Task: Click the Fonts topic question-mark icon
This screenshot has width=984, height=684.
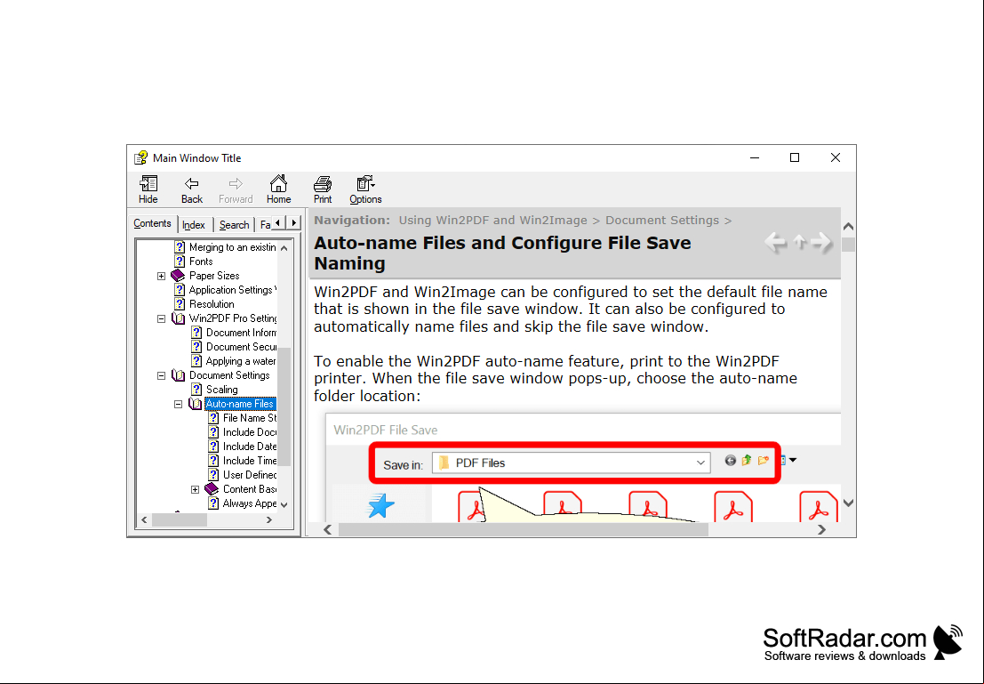Action: pos(180,262)
